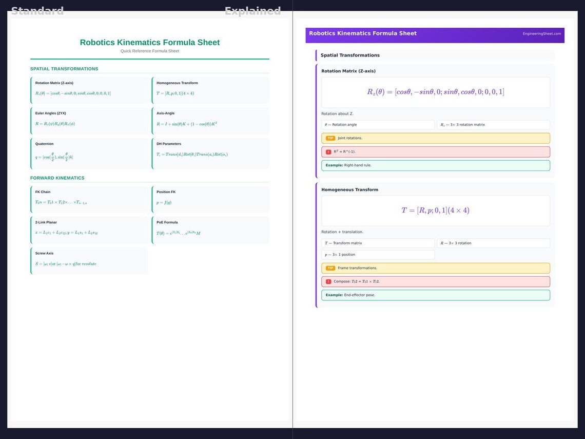Click the TIP badge beside "Frame transformations."
The width and height of the screenshot is (585, 439).
330,268
